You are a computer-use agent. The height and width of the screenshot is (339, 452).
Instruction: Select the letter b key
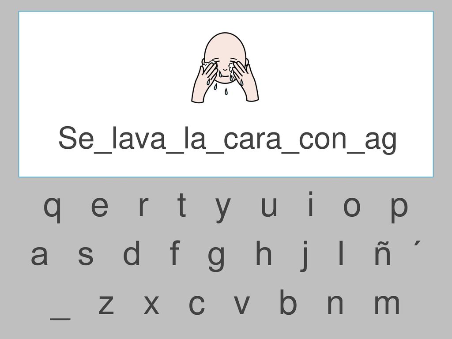tap(288, 302)
